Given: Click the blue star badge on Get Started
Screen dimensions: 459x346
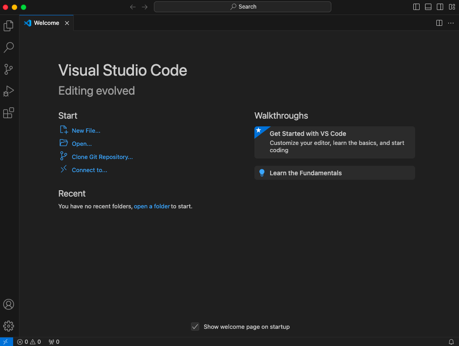Looking at the screenshot, I should [259, 131].
